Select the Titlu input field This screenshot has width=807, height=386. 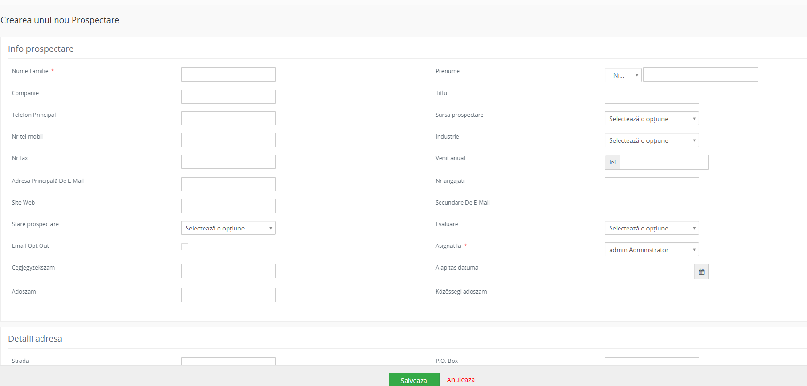pyautogui.click(x=652, y=97)
